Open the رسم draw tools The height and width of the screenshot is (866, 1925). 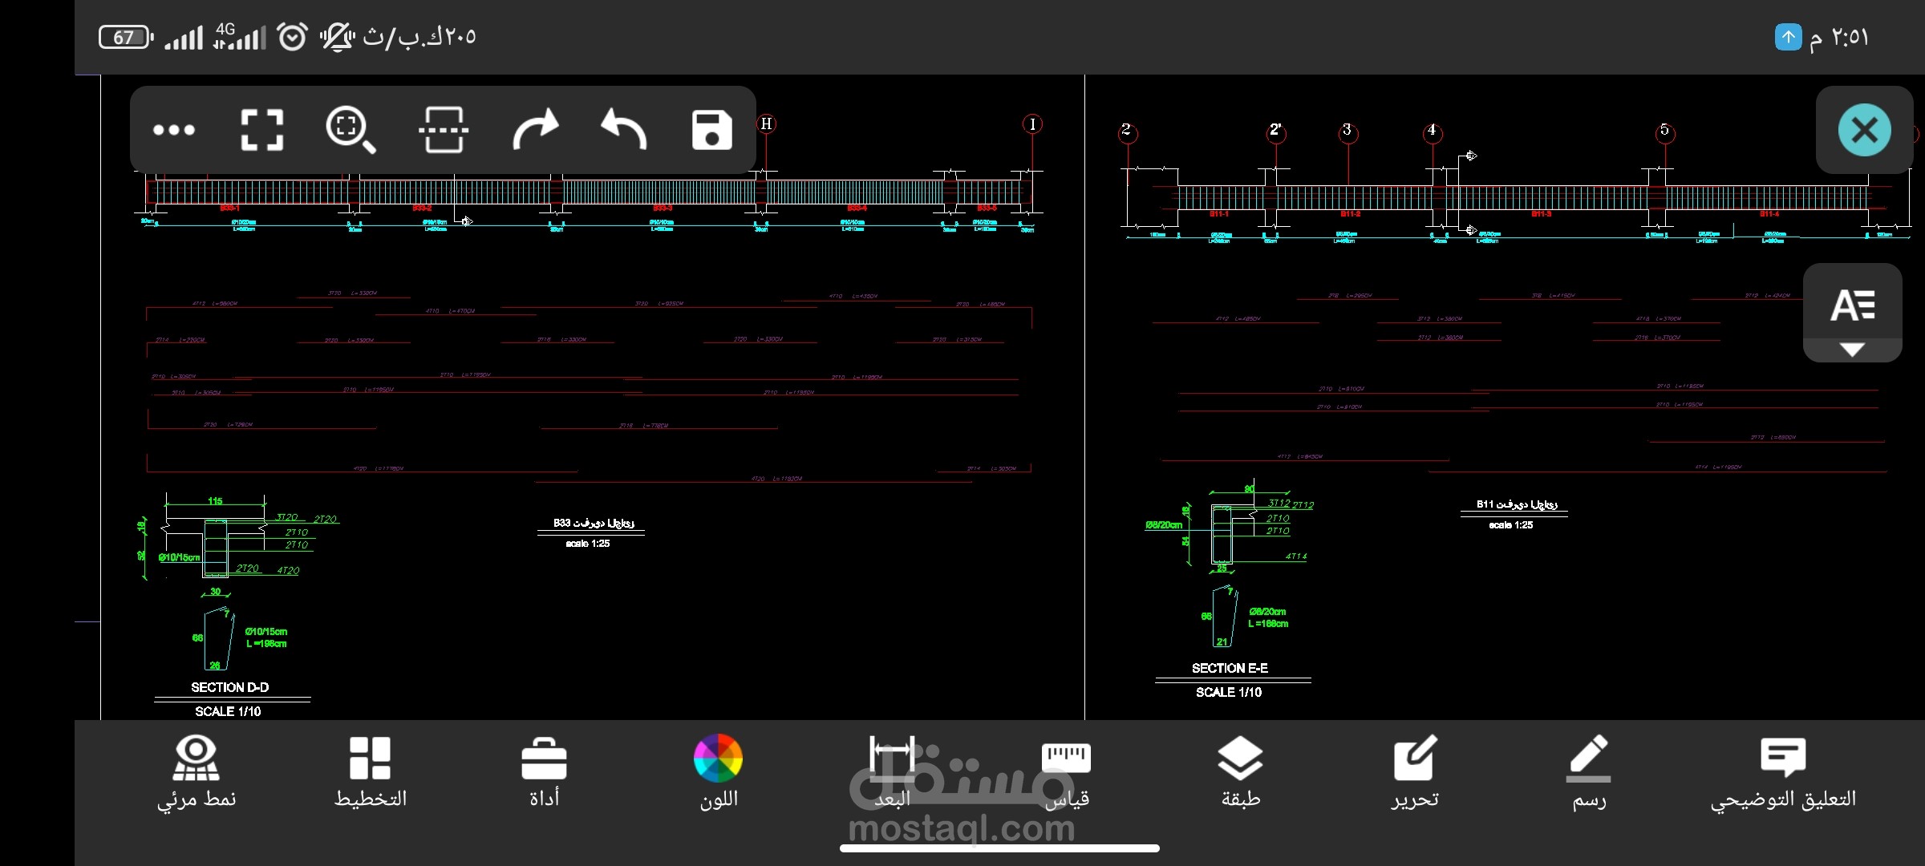(1589, 773)
